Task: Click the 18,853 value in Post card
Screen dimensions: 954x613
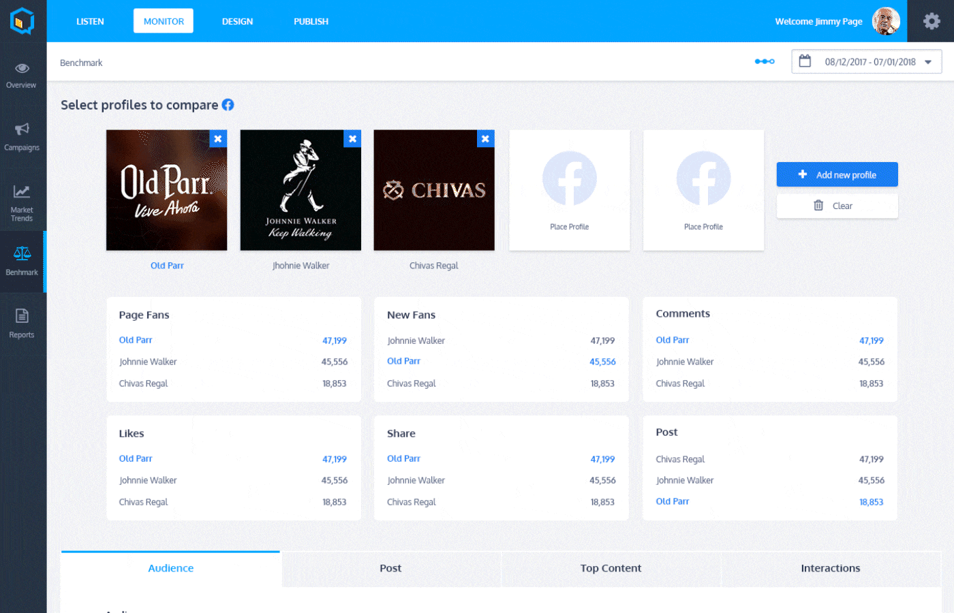Action: click(871, 502)
